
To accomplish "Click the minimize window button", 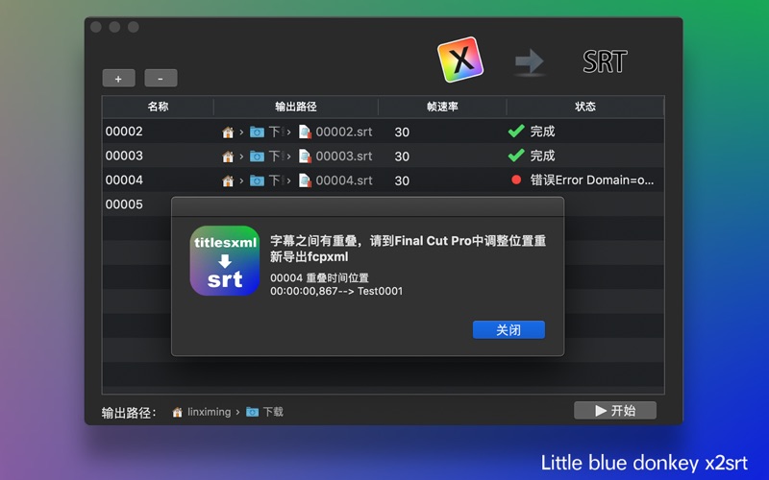I will point(114,27).
